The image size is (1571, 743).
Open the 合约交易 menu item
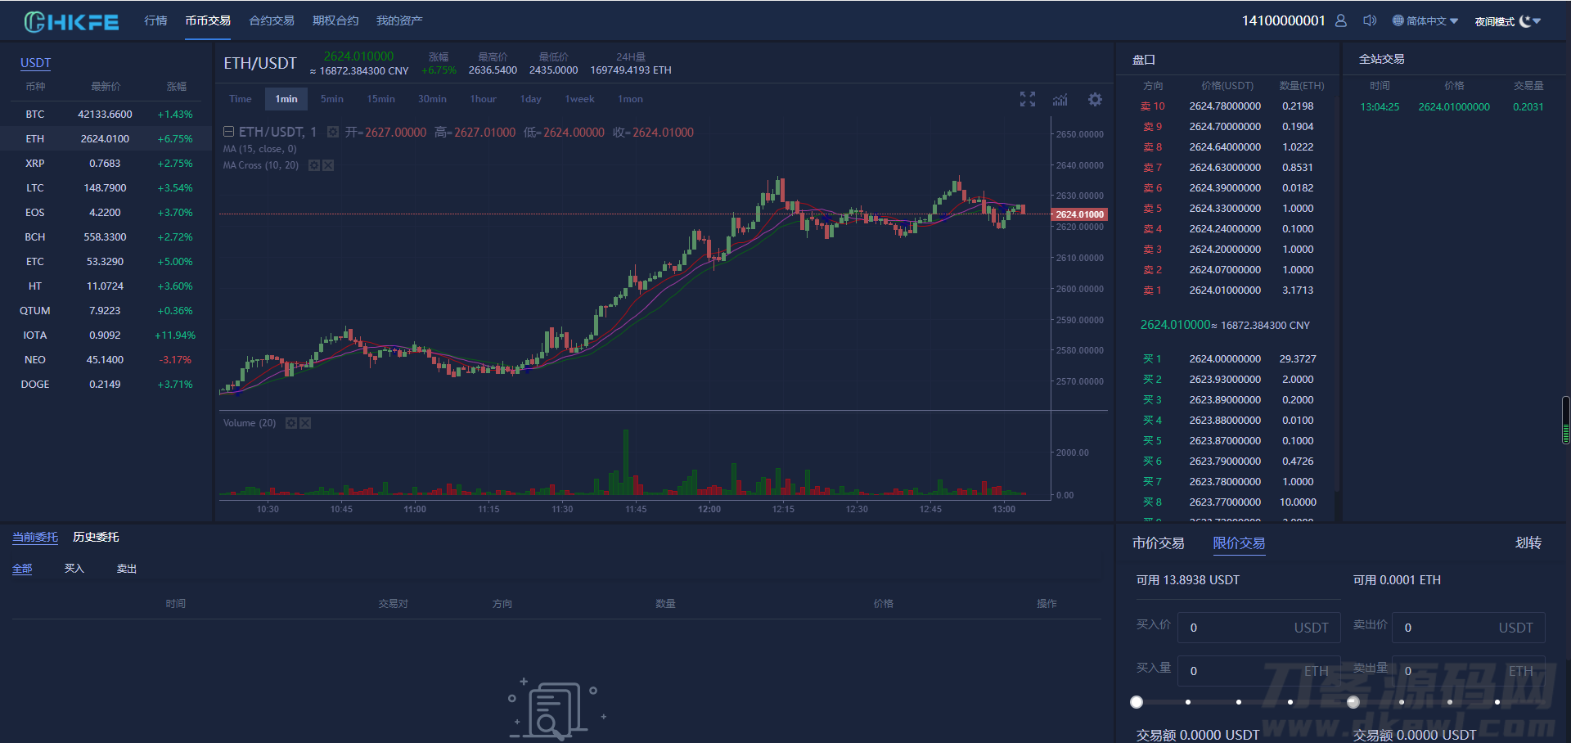(272, 20)
